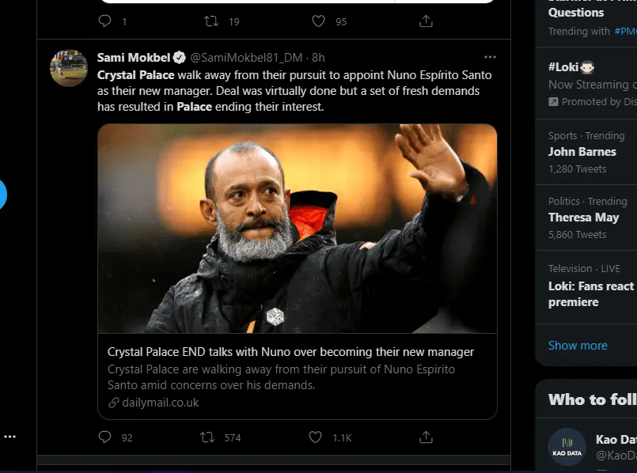
Task: Open the Nuno Espírito Santo article image
Action: tap(298, 228)
